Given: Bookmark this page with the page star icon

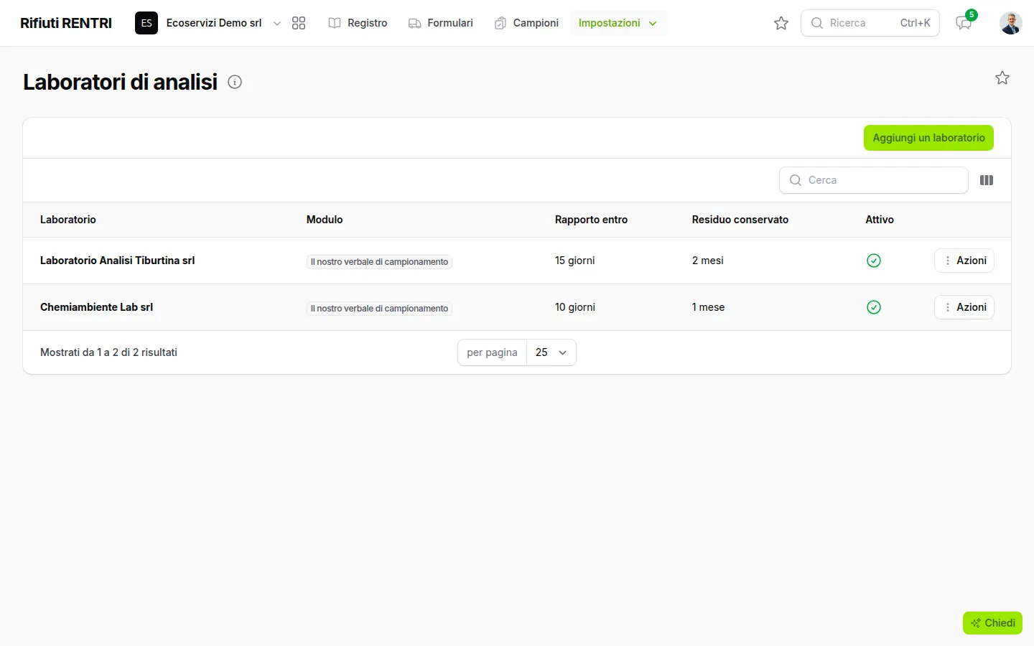Looking at the screenshot, I should 1002,78.
